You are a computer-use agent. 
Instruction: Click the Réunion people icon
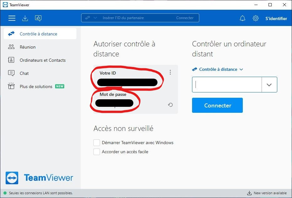(x=11, y=47)
